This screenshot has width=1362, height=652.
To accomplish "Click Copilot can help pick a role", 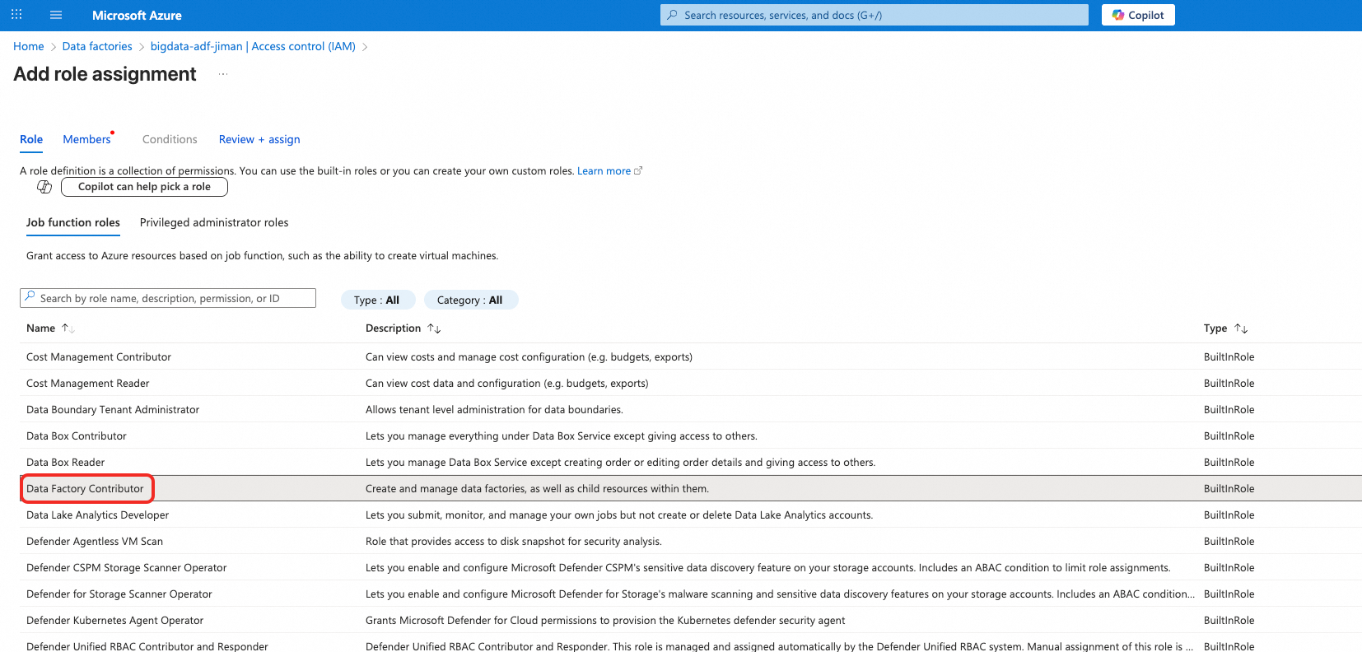I will tap(144, 187).
